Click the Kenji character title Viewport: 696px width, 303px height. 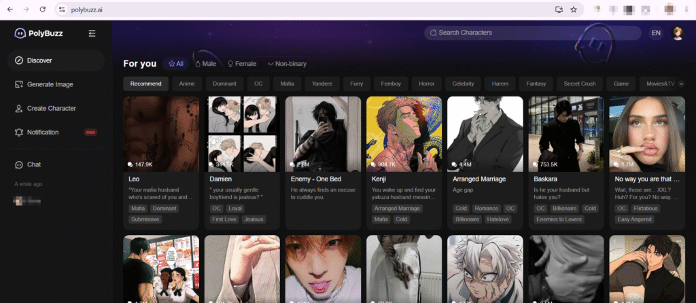point(379,179)
